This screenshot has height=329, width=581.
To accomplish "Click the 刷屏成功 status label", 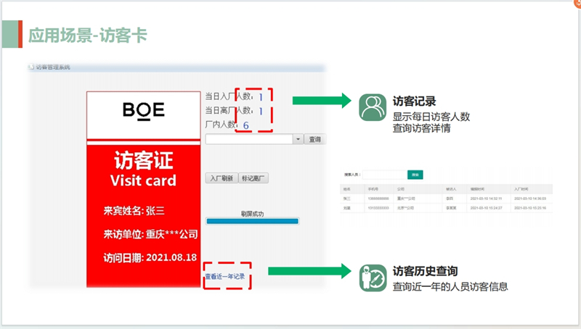I will [x=252, y=214].
